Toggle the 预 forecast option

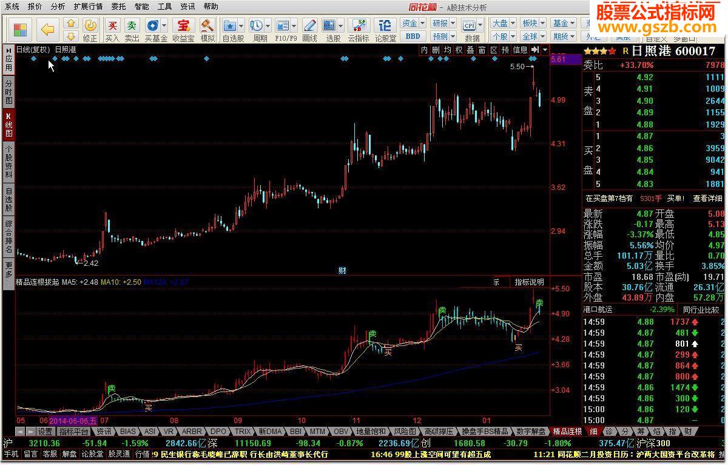click(x=505, y=50)
